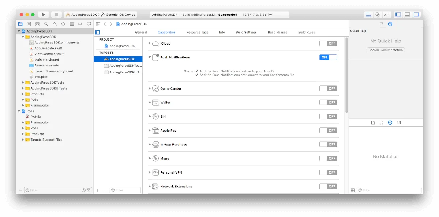Enable Wallet capability
Viewport: 439px width, 217px height.
[328, 102]
